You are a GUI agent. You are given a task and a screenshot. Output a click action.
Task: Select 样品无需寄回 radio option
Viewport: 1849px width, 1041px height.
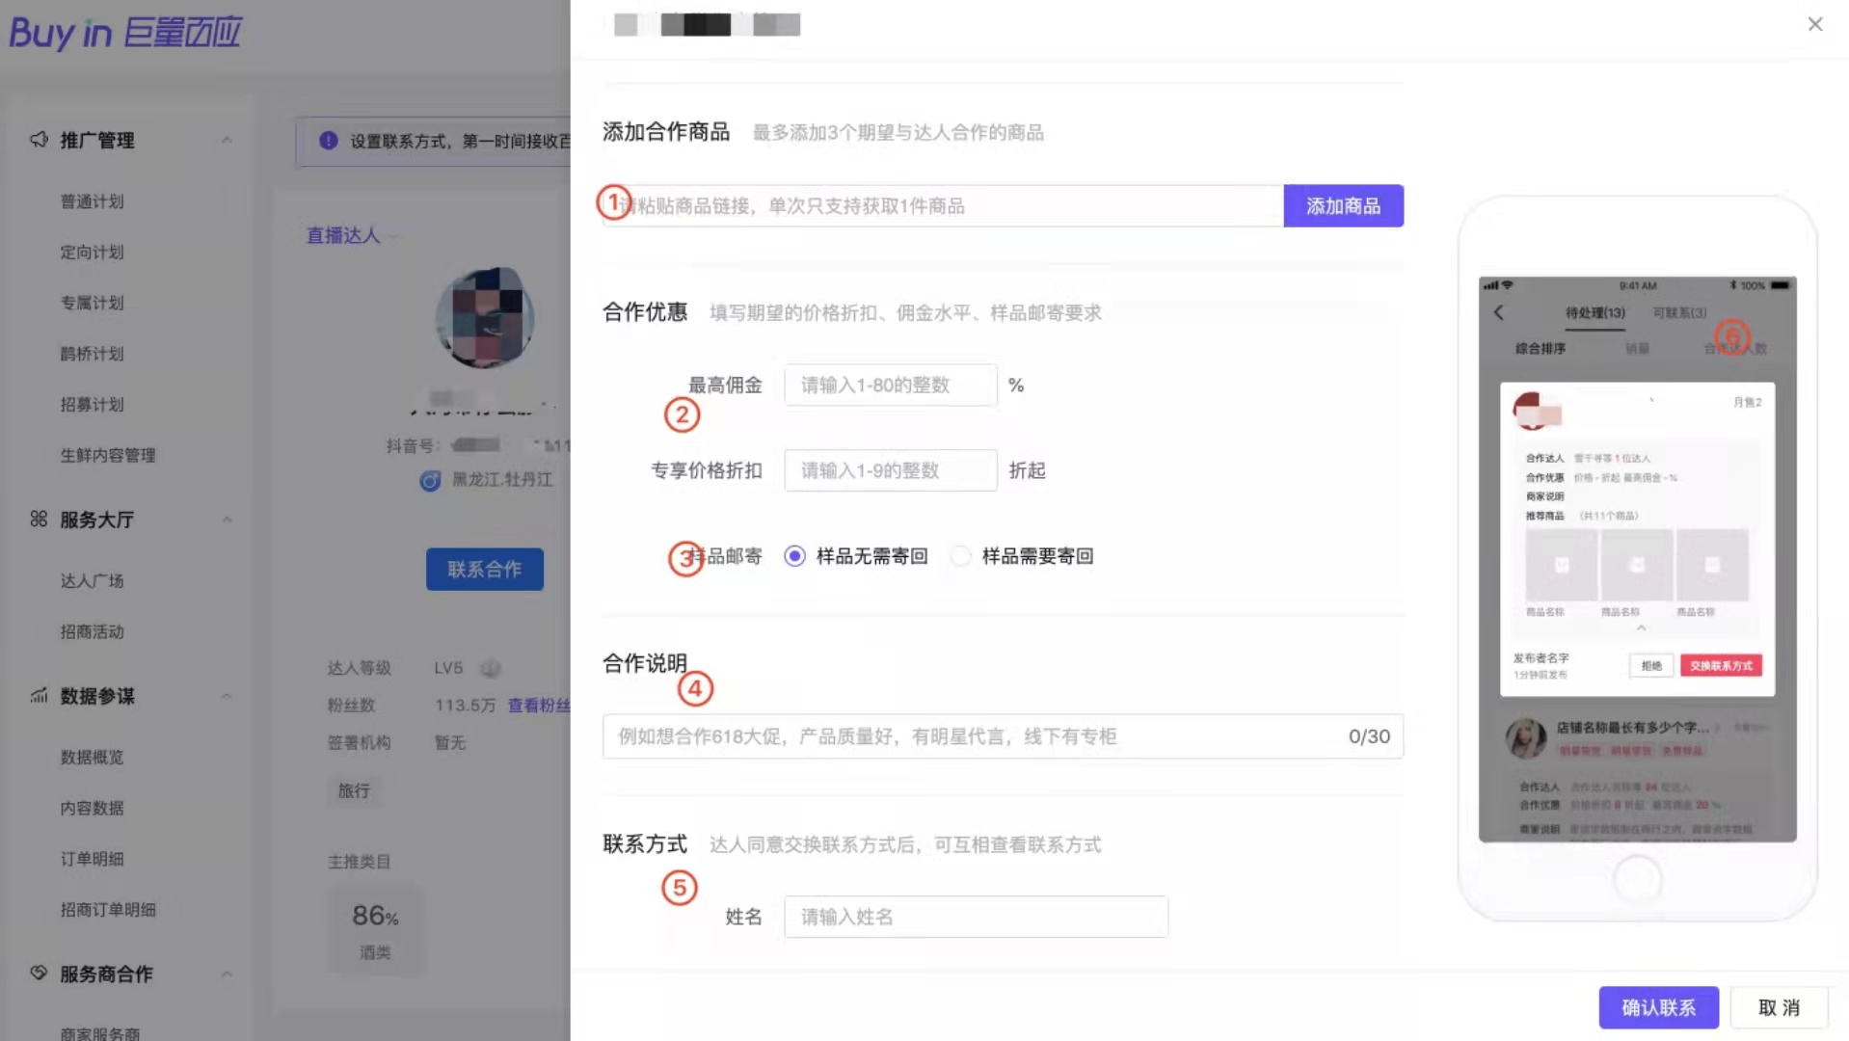pos(794,556)
